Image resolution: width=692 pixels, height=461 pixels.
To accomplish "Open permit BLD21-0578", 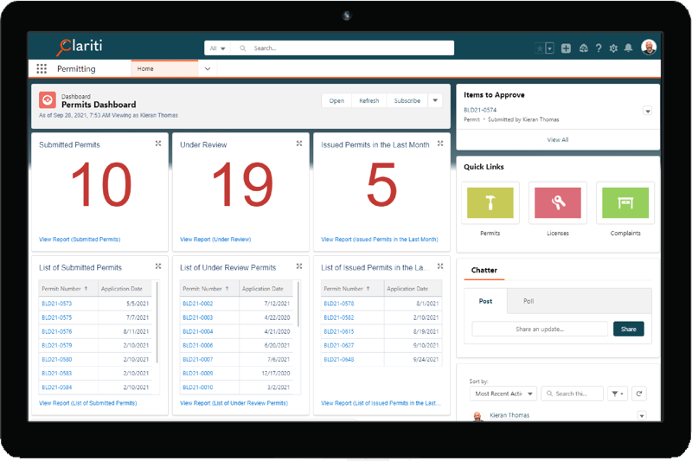I will point(339,304).
